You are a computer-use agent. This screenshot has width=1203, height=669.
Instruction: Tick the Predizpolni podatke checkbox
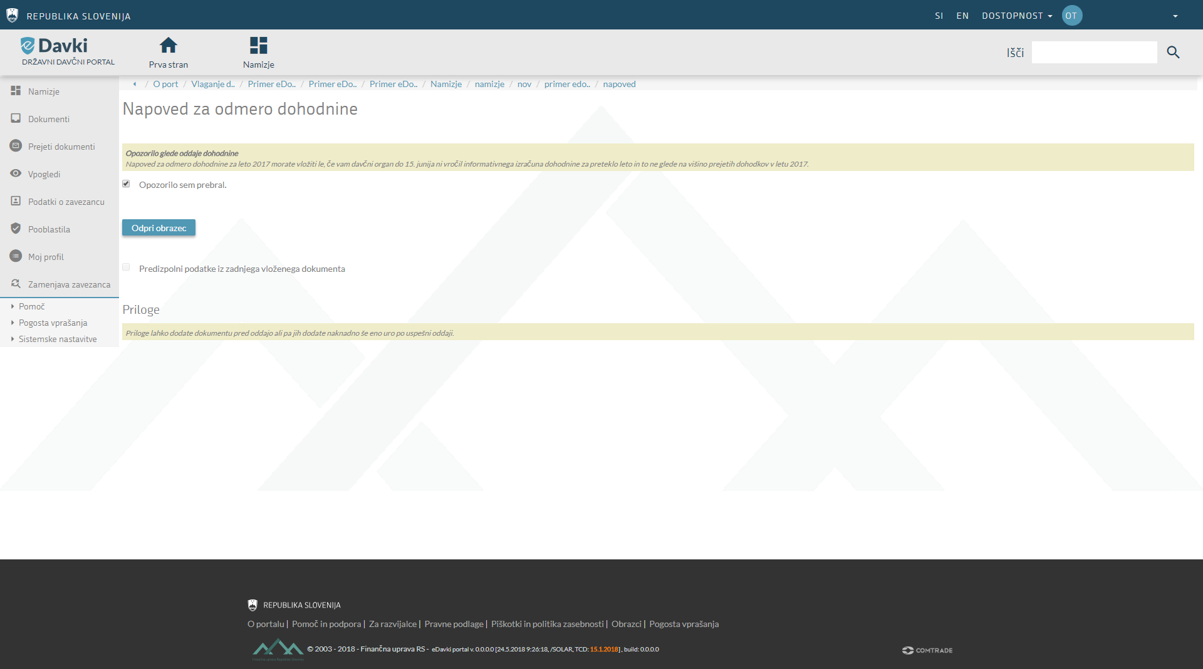[x=126, y=267]
